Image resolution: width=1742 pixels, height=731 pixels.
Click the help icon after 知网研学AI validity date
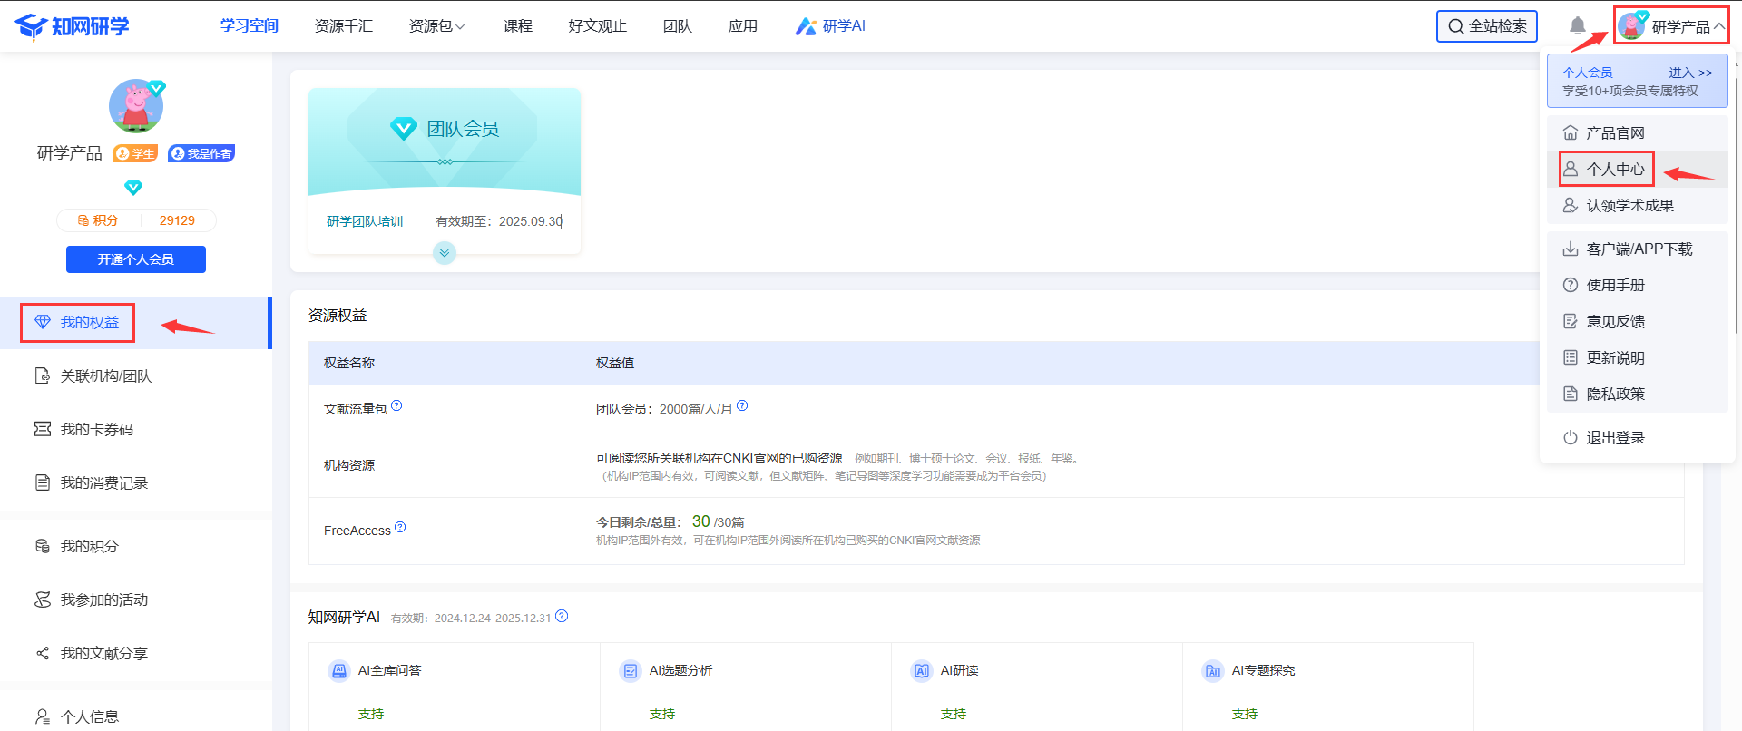pos(562,617)
